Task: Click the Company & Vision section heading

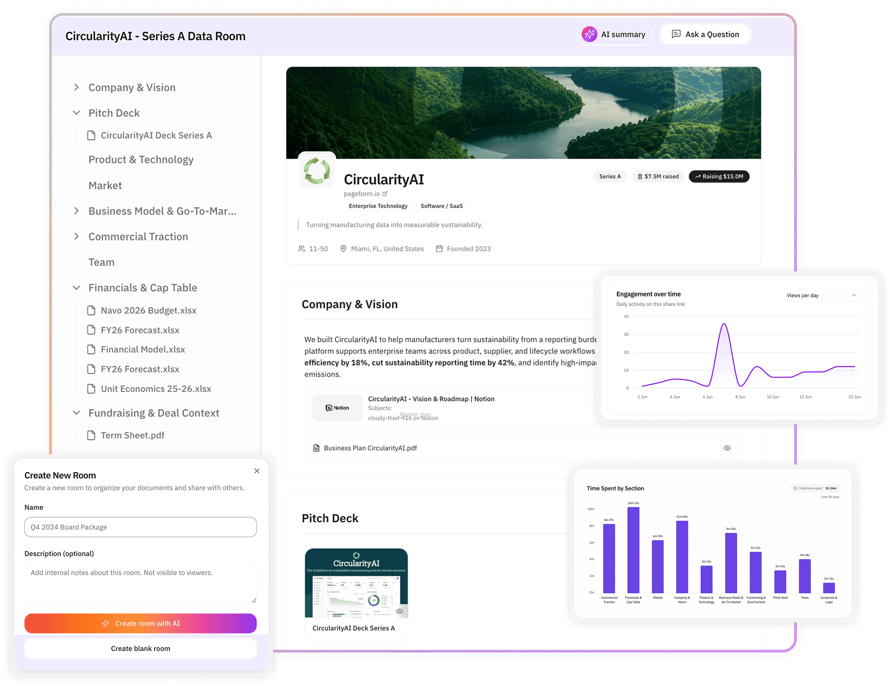Action: pos(350,304)
